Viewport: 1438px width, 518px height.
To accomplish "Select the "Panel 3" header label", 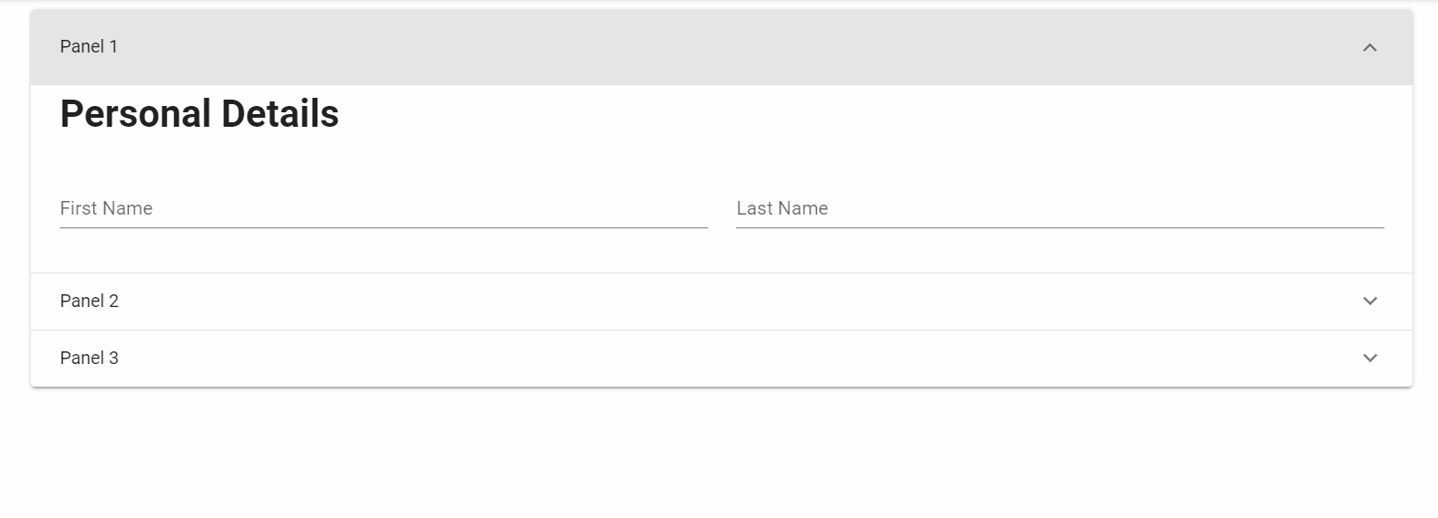I will pyautogui.click(x=89, y=358).
